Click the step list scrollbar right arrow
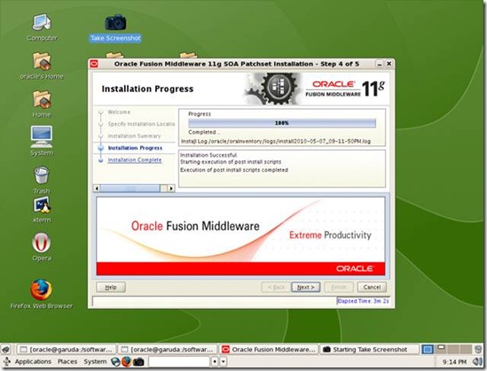The image size is (487, 371). pos(171,188)
